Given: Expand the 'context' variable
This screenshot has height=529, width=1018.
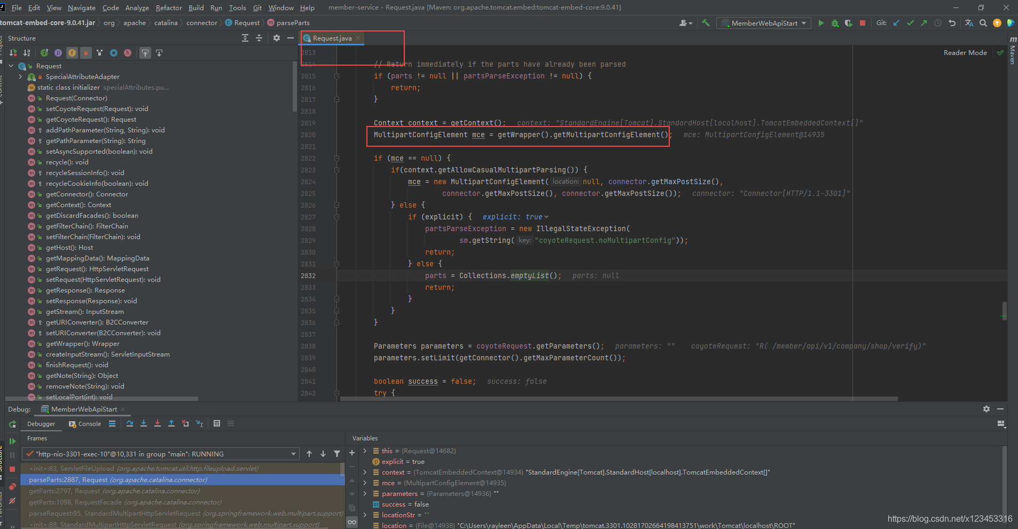Looking at the screenshot, I should (365, 472).
